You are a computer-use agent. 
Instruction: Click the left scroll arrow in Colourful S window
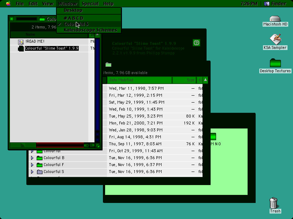(86, 145)
